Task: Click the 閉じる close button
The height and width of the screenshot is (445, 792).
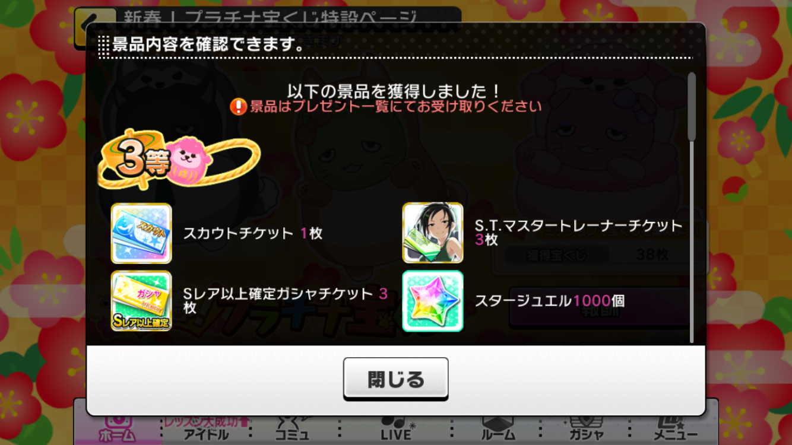Action: (395, 379)
